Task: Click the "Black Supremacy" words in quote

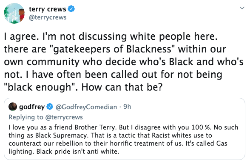Action: 61,135
